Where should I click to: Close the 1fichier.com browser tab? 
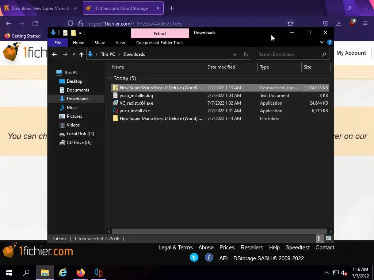pyautogui.click(x=158, y=8)
